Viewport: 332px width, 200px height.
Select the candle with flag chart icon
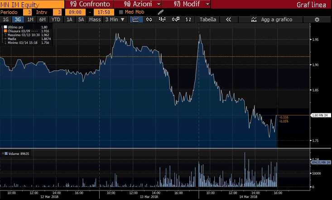[x=176, y=19]
